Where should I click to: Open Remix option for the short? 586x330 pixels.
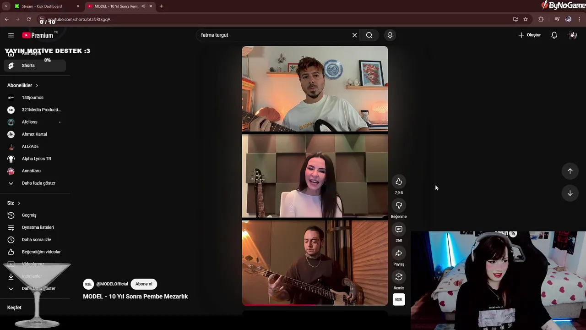399,277
